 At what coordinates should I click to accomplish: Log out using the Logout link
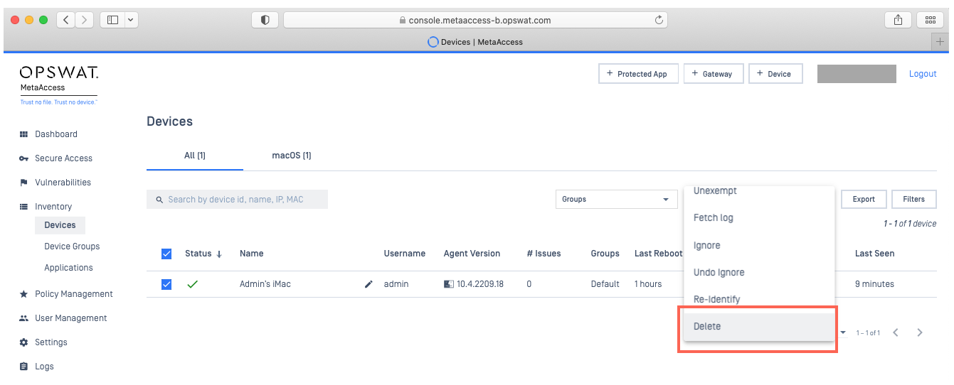tap(923, 74)
